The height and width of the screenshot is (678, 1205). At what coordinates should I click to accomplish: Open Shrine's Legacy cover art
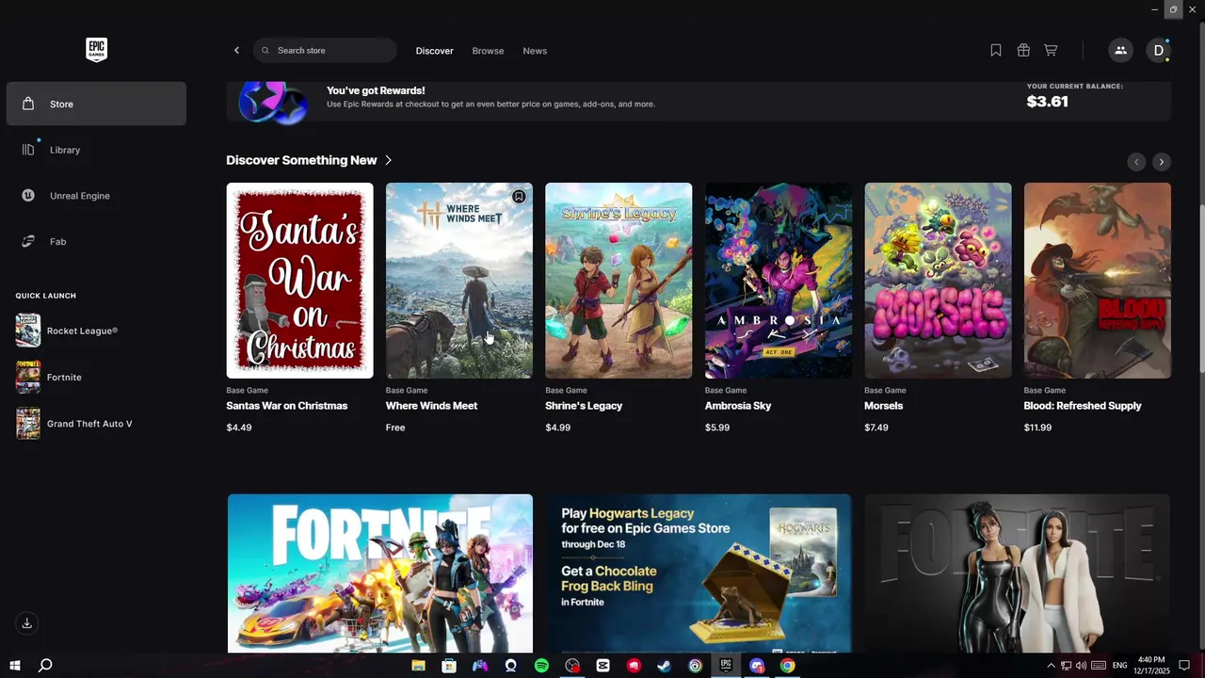[x=619, y=281]
